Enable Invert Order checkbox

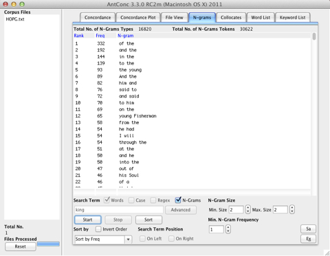click(x=98, y=229)
